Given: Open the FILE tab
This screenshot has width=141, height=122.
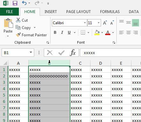Looking at the screenshot, I should pyautogui.click(x=9, y=11).
